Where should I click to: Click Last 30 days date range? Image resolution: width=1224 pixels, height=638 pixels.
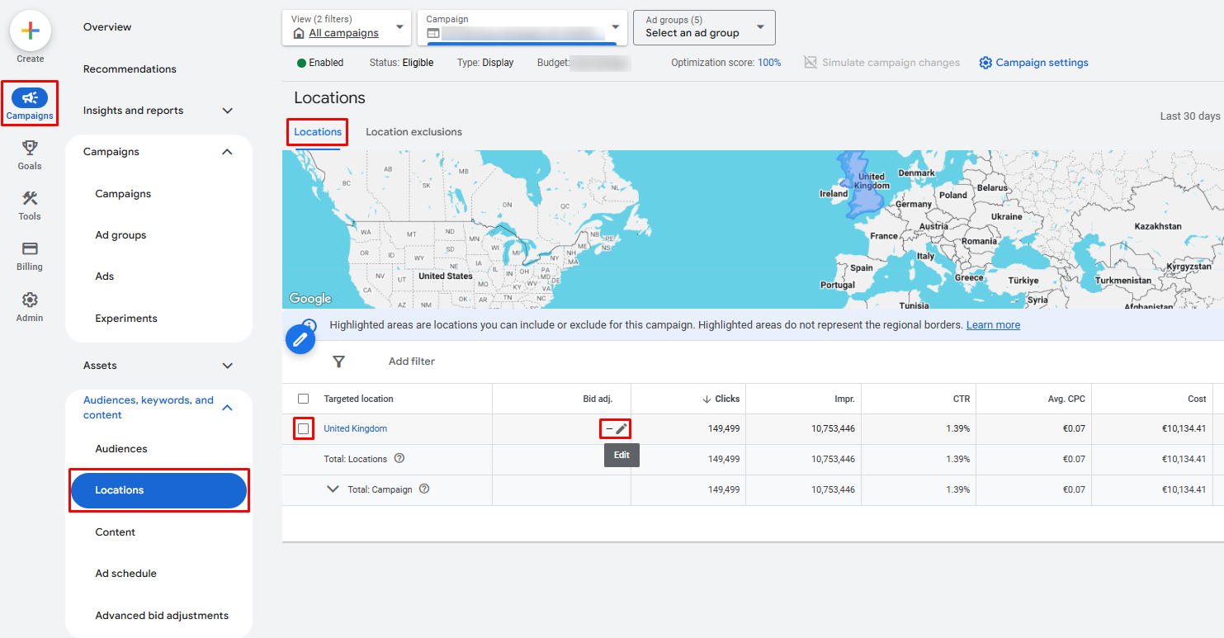pos(1190,116)
